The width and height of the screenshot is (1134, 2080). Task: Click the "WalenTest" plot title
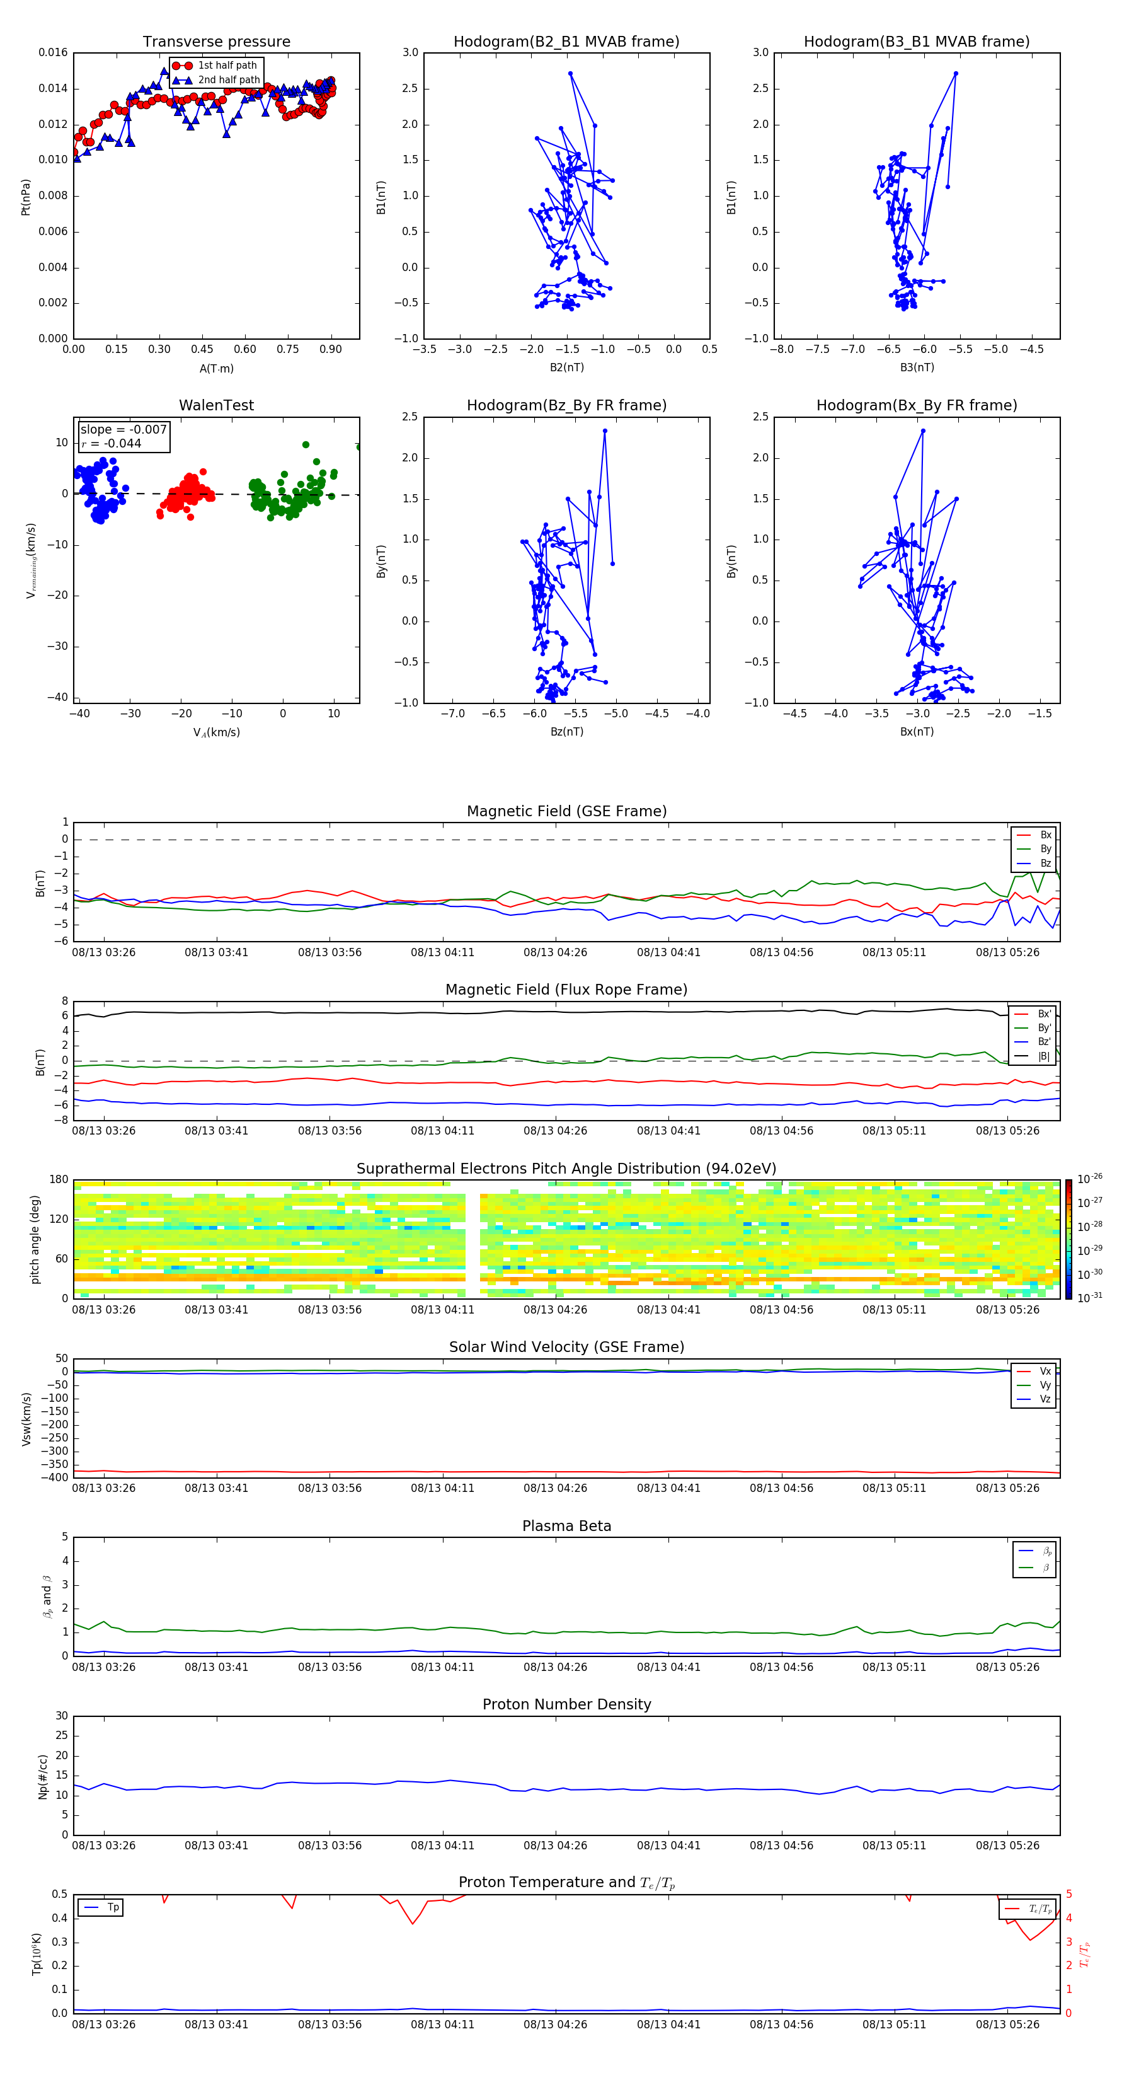(216, 405)
